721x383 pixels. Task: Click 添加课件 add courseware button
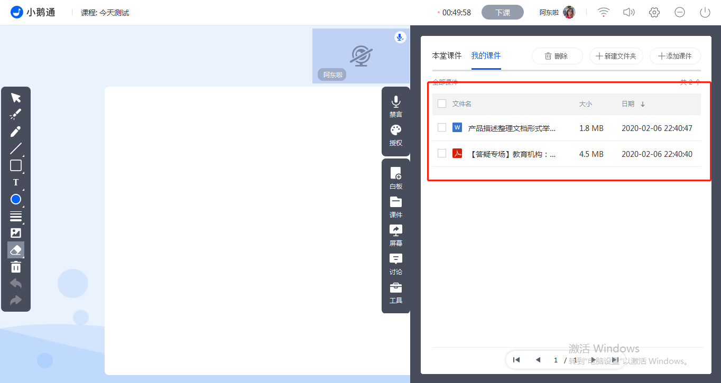click(x=675, y=56)
